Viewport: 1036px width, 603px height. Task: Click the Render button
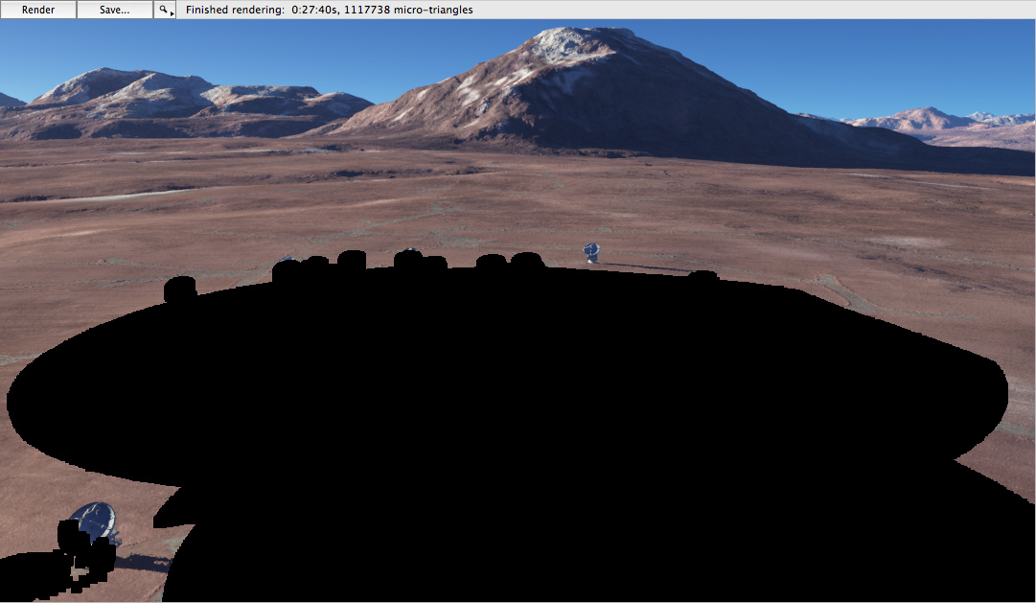click(38, 10)
